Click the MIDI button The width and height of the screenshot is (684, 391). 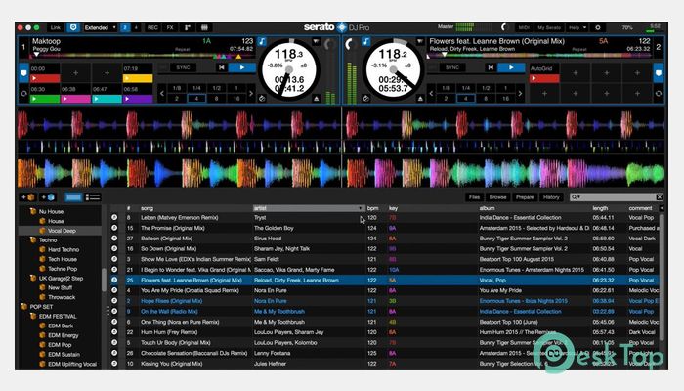524,27
